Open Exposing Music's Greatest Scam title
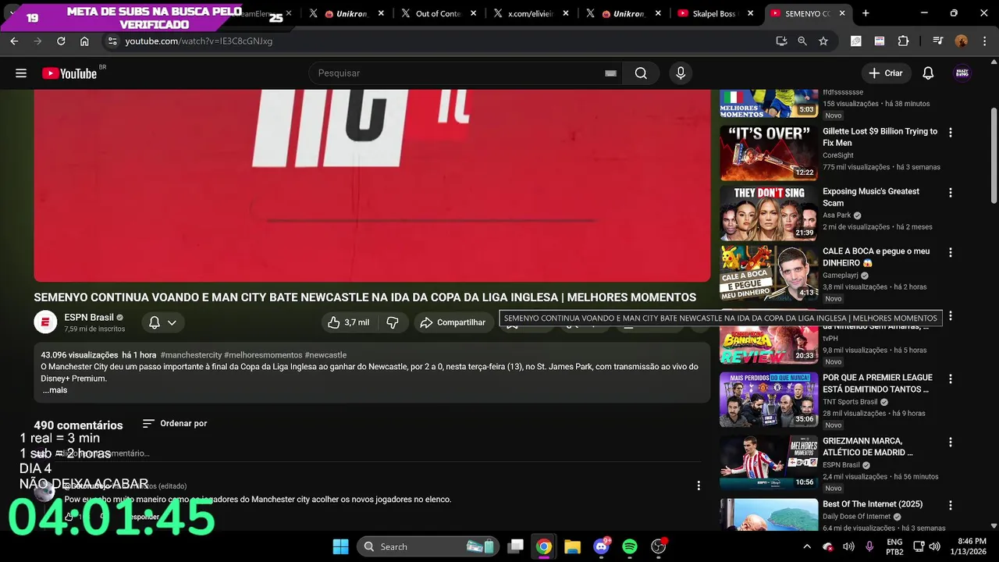The height and width of the screenshot is (562, 999). tap(871, 197)
